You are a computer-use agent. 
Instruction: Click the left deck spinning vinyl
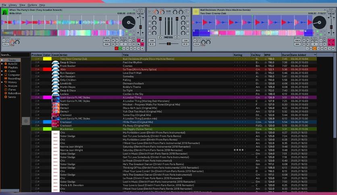point(129,22)
